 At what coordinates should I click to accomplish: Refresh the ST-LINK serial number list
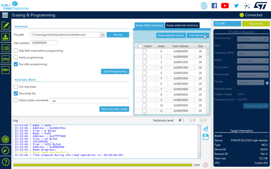pos(265,39)
